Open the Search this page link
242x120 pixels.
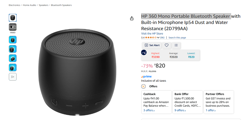click(x=177, y=38)
